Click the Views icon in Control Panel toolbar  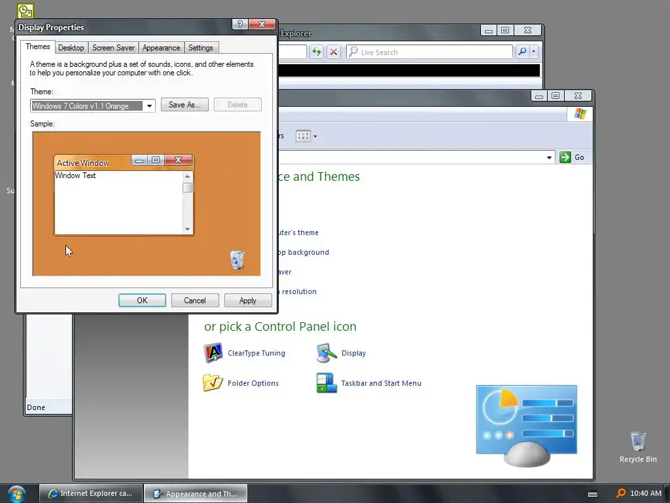(303, 136)
